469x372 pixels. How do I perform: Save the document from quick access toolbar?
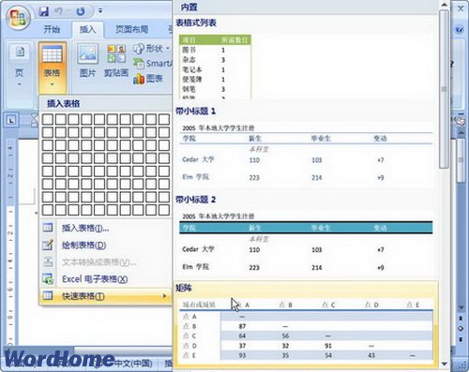point(44,11)
